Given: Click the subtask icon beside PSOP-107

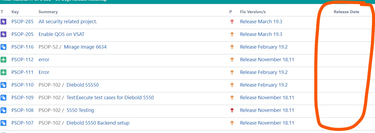Looking at the screenshot, I should click(x=3, y=123).
